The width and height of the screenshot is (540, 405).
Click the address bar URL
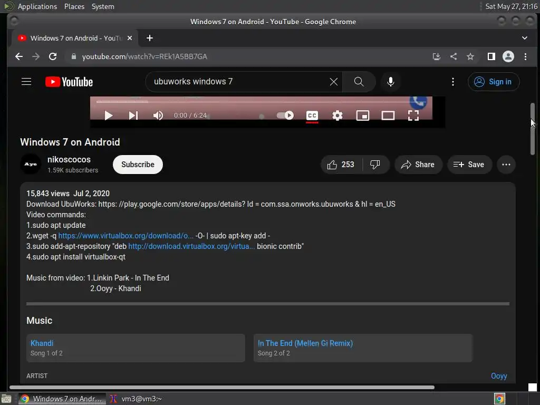coord(144,56)
